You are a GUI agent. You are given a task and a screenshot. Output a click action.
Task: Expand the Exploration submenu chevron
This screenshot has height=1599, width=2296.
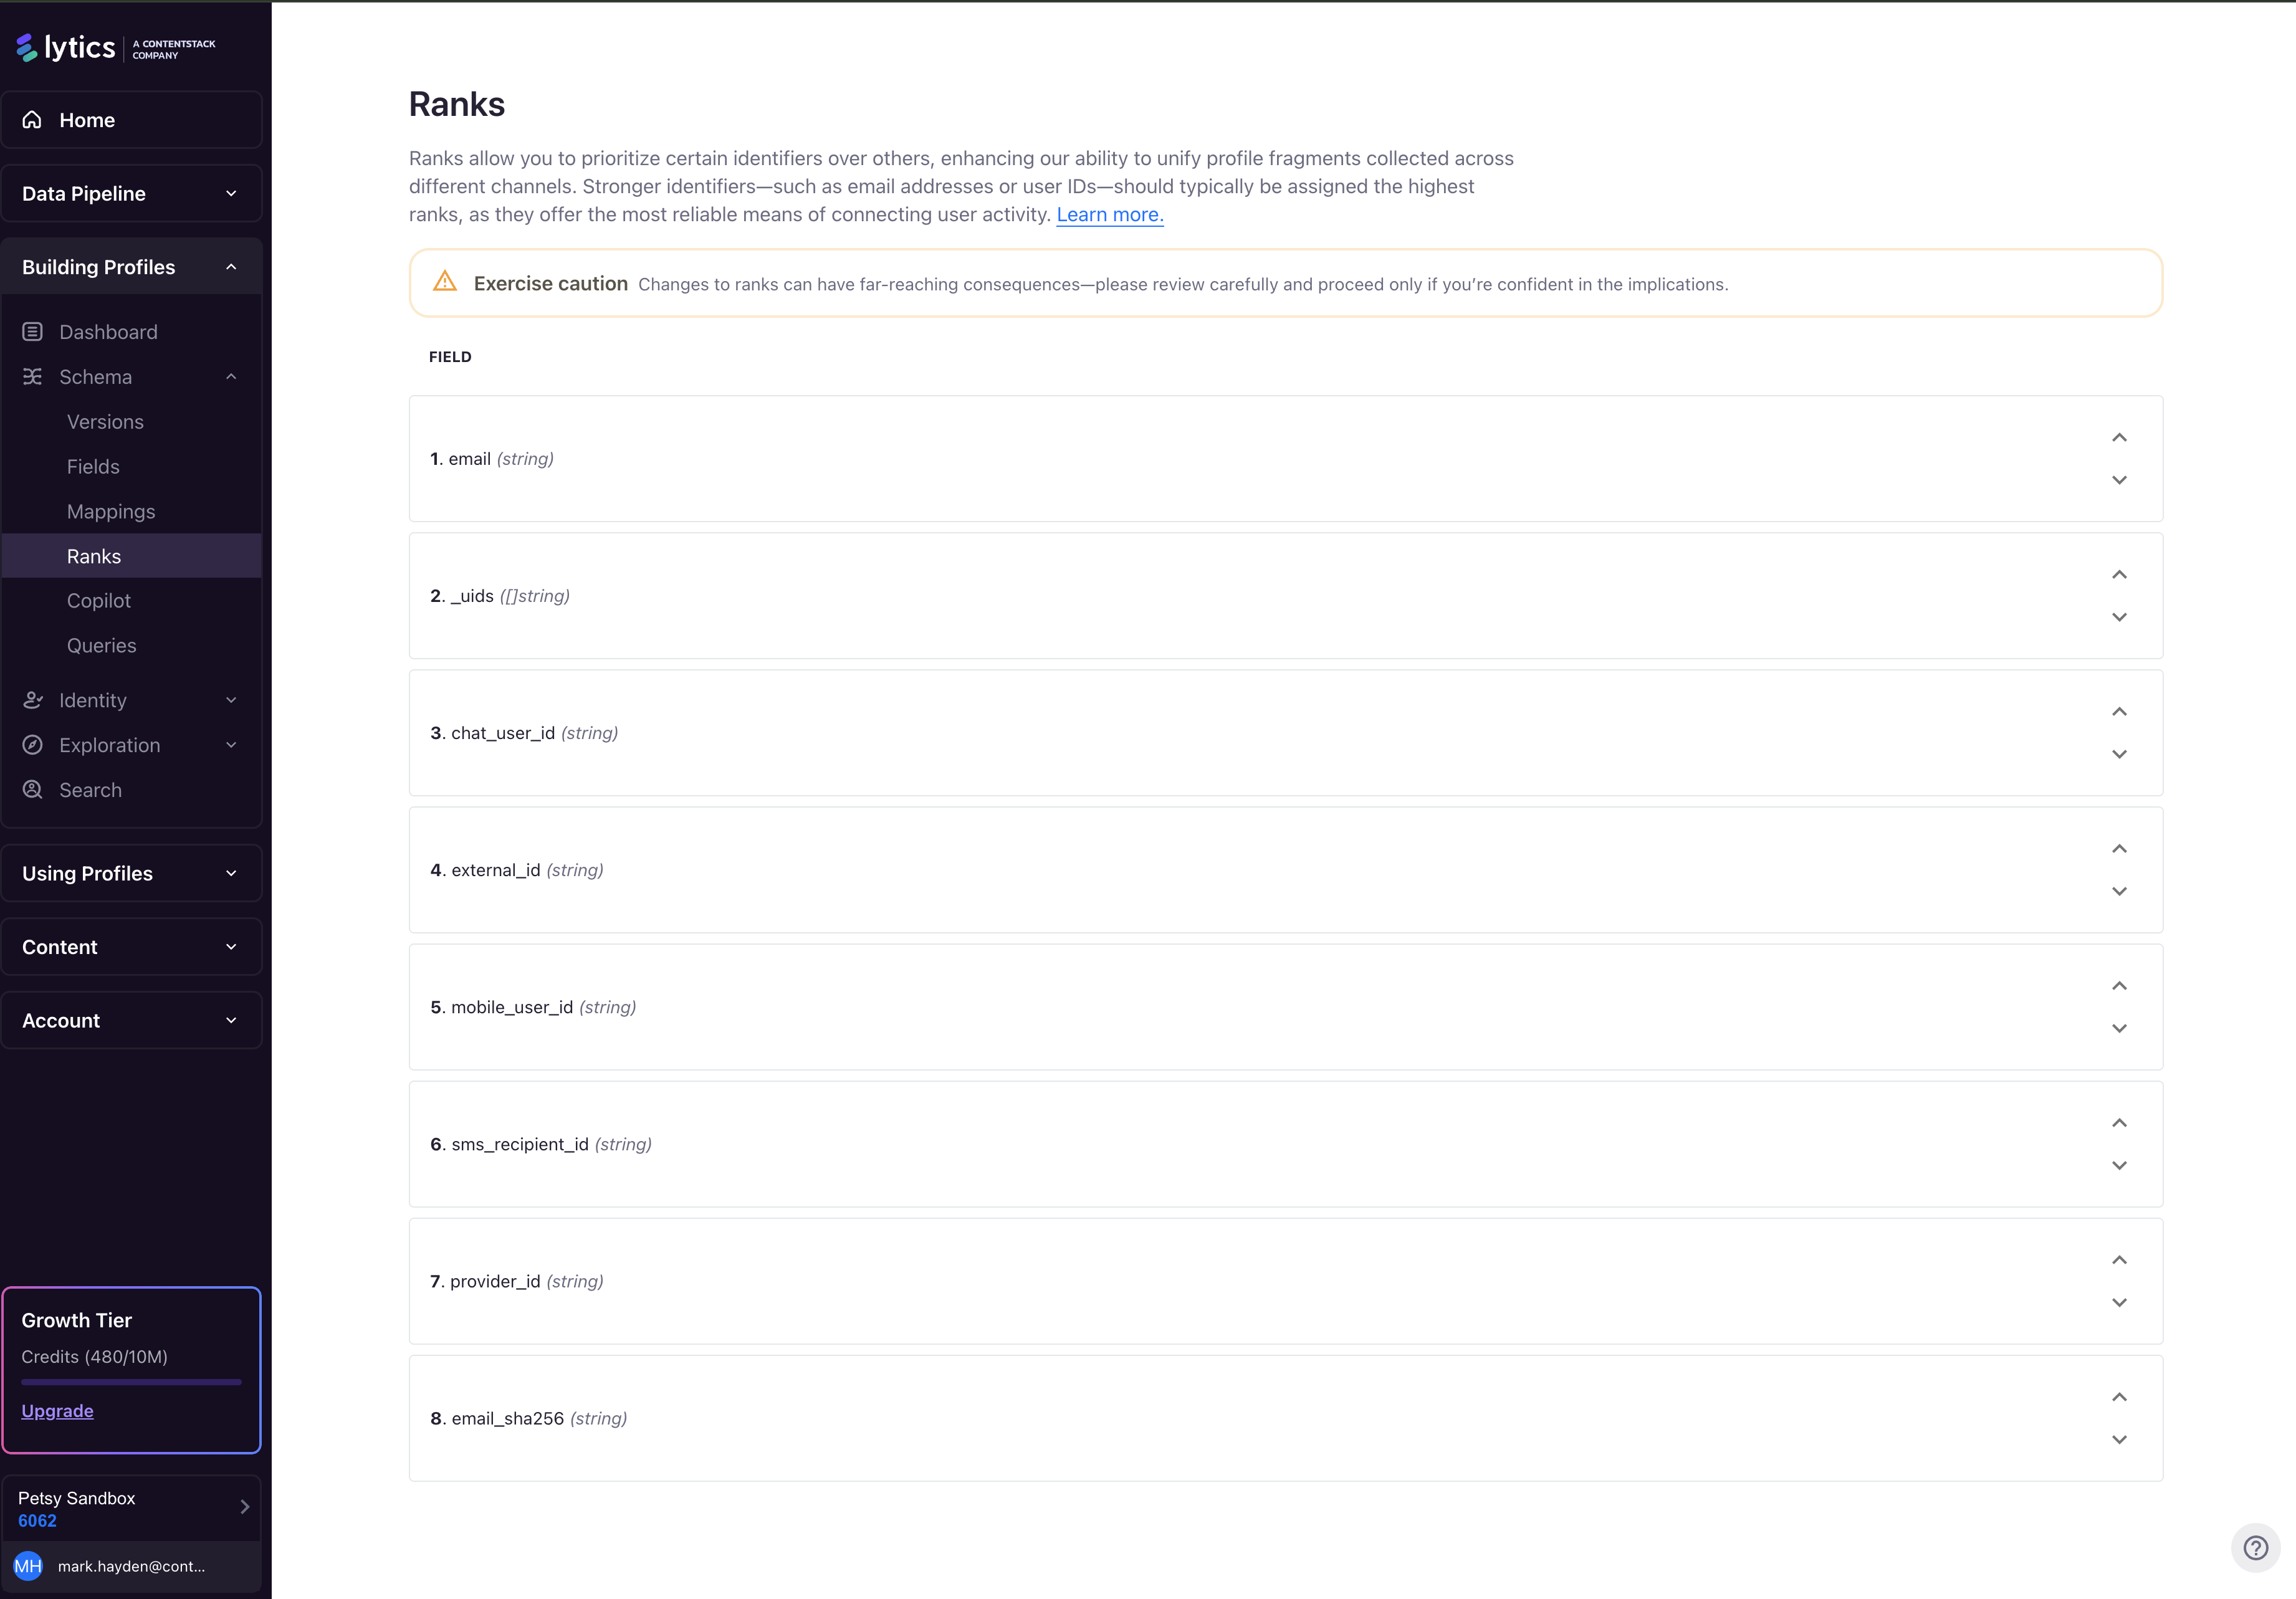coord(231,745)
